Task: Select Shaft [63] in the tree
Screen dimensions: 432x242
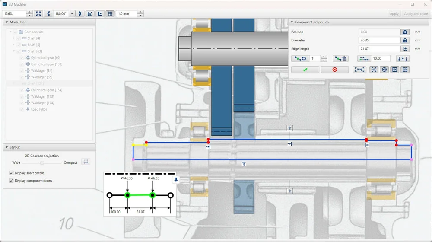Action: (x=35, y=51)
